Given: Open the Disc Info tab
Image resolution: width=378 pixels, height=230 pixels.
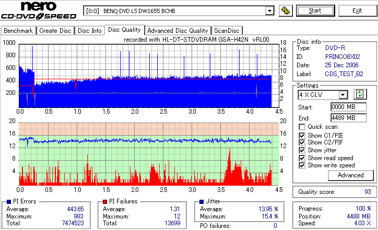Looking at the screenshot, I should coord(89,31).
